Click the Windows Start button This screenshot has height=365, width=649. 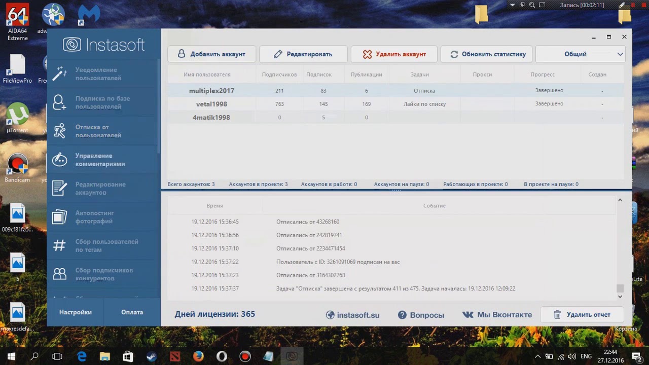pyautogui.click(x=11, y=356)
